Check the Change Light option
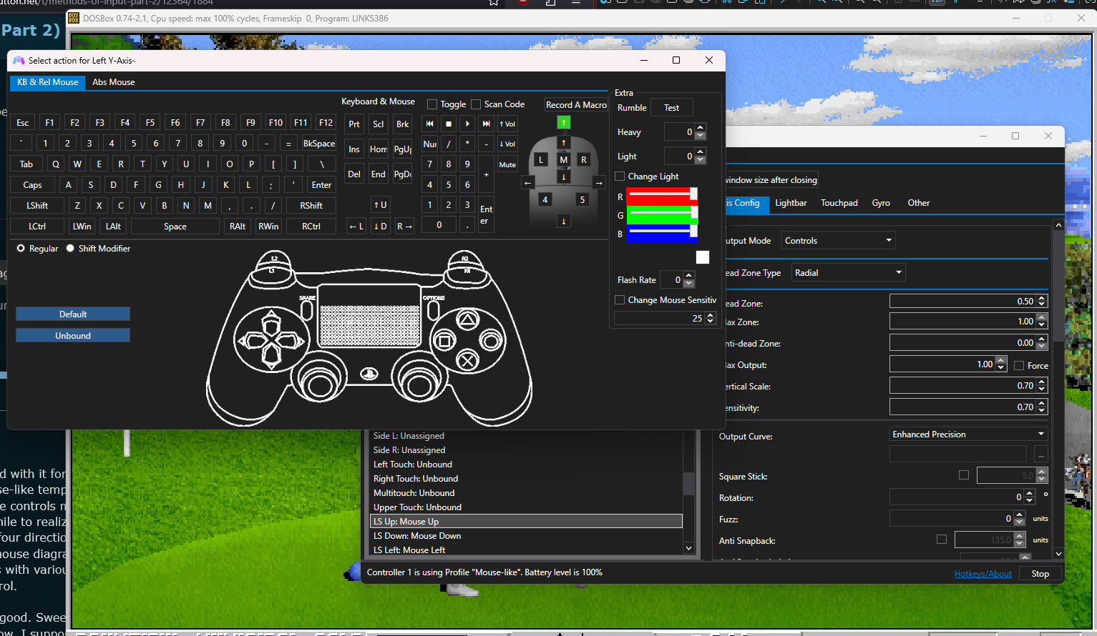Viewport: 1097px width, 636px height. click(620, 177)
